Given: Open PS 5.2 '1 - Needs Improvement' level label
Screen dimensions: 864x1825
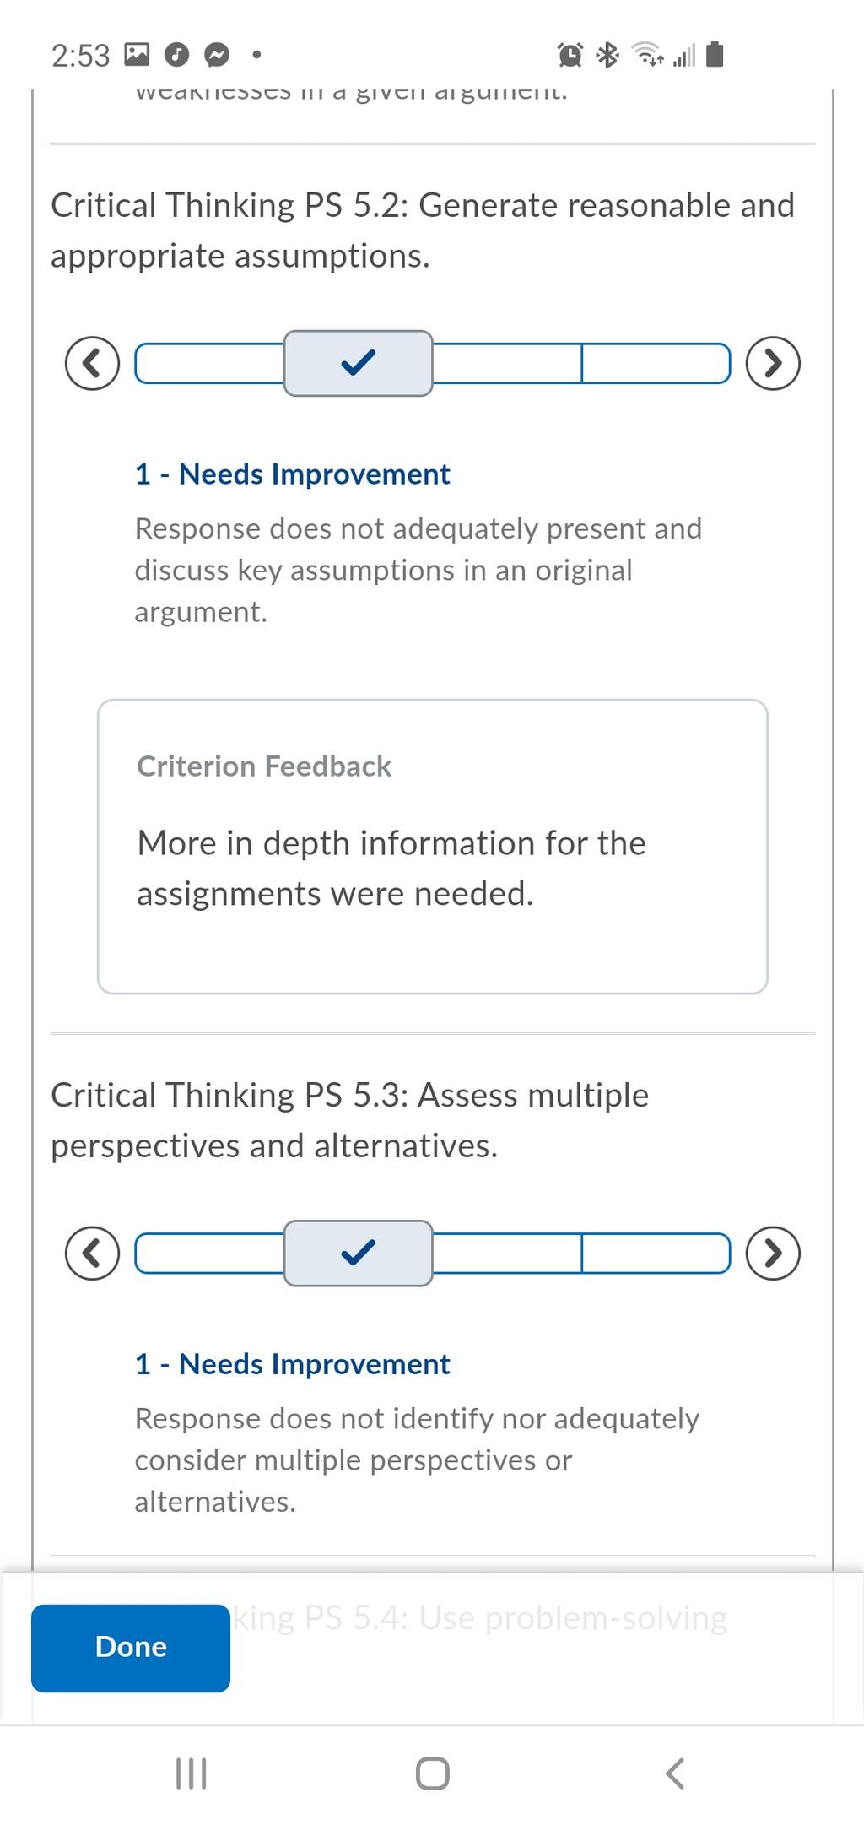Looking at the screenshot, I should [292, 474].
